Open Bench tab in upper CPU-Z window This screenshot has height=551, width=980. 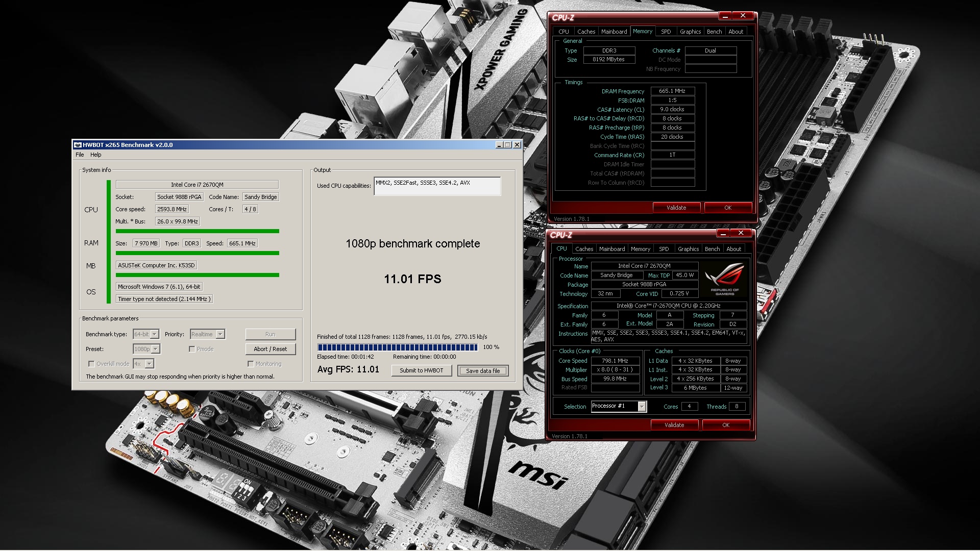click(714, 32)
